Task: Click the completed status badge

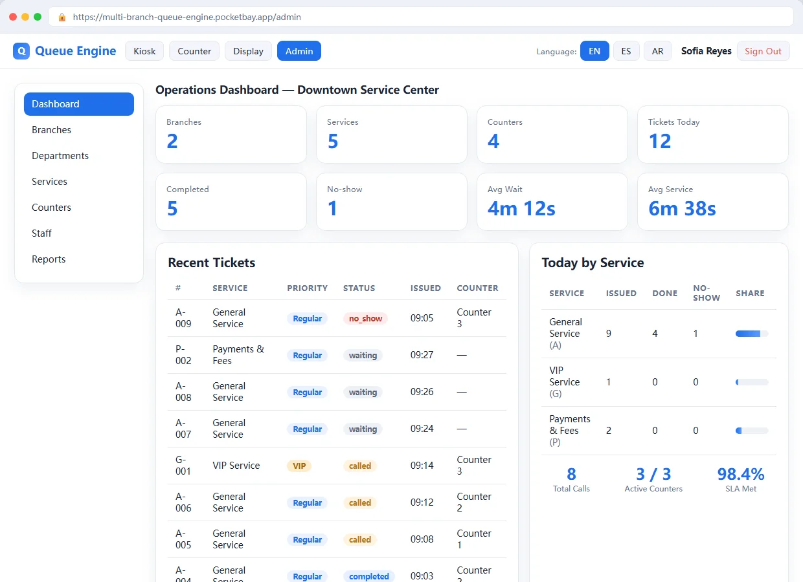Action: tap(369, 576)
